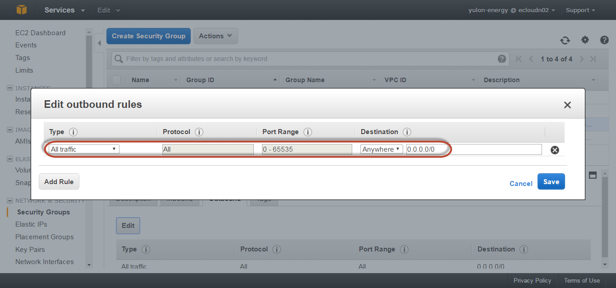The image size is (616, 288).
Task: Open the yulon-energy account dropdown
Action: coord(511,10)
